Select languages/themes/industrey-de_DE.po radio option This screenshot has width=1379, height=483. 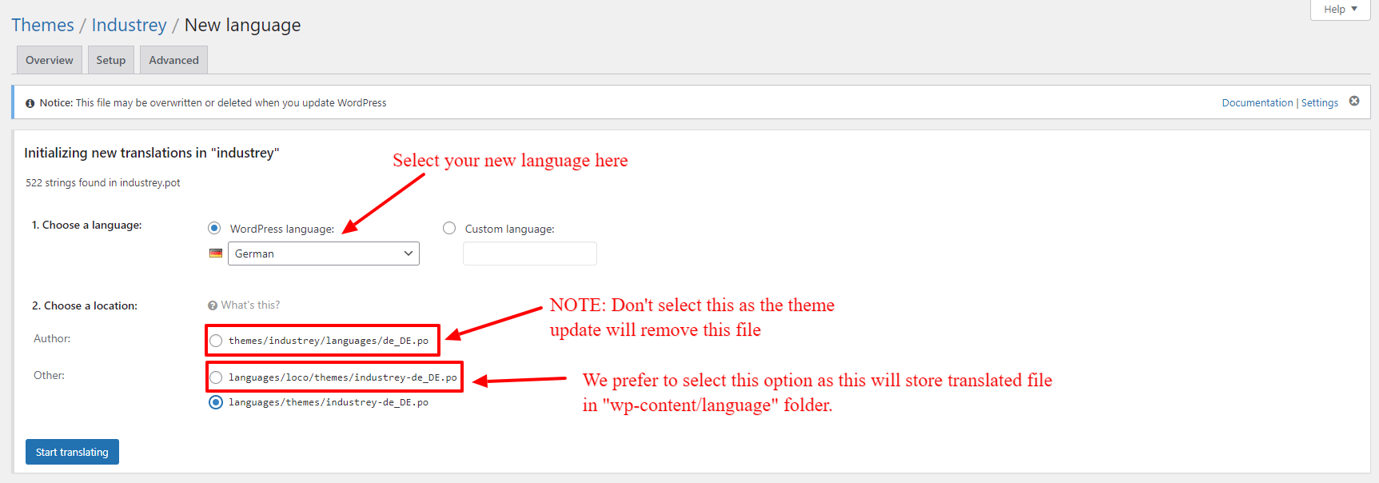216,402
